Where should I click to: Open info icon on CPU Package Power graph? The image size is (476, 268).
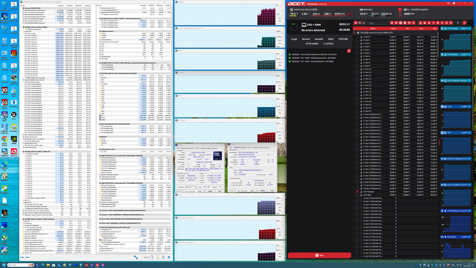470,210
